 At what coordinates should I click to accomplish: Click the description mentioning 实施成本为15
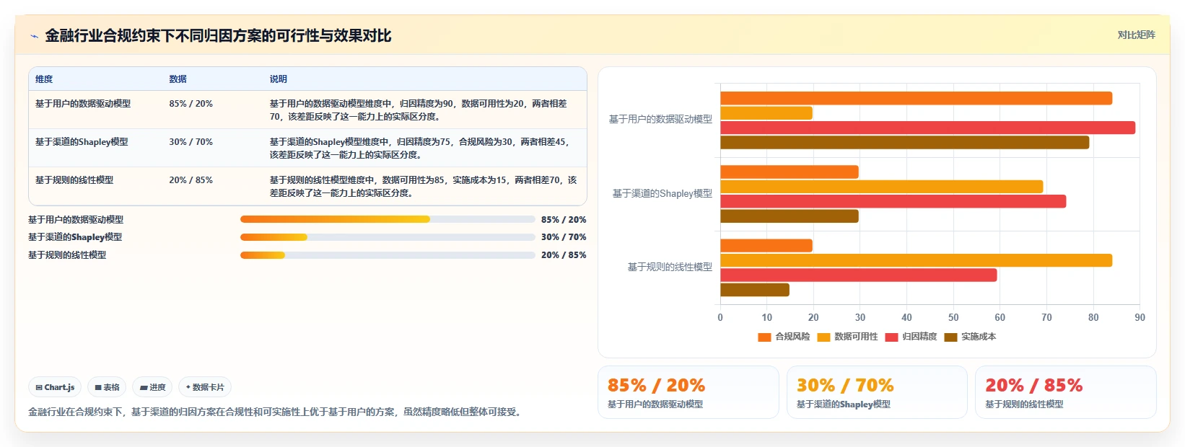[423, 187]
